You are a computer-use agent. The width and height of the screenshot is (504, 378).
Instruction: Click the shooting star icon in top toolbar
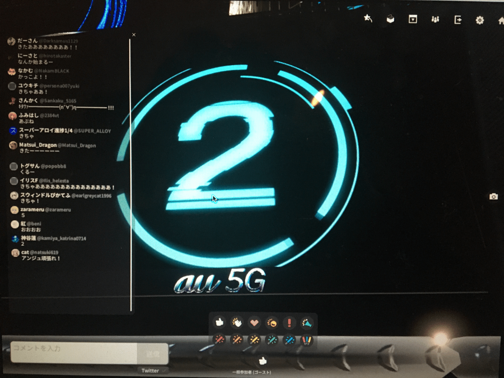click(368, 19)
